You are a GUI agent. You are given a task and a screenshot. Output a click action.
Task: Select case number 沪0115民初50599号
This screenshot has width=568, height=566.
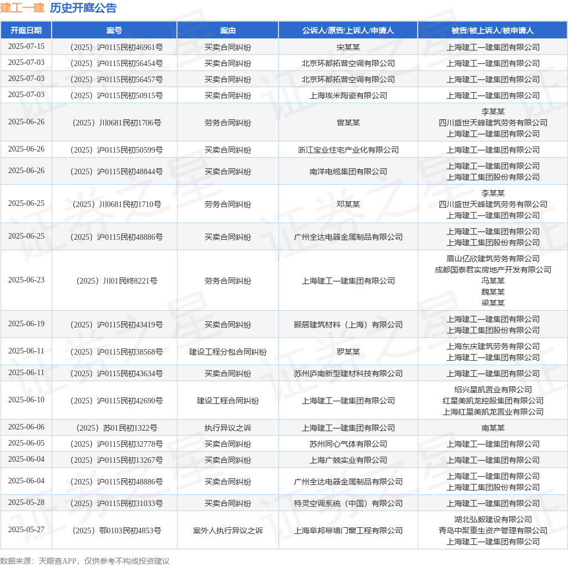[x=116, y=150]
